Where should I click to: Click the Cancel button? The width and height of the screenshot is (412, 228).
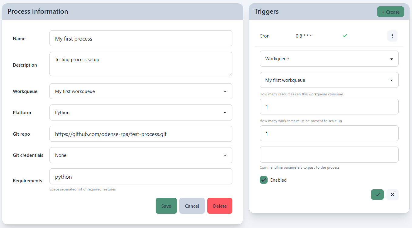[192, 206]
